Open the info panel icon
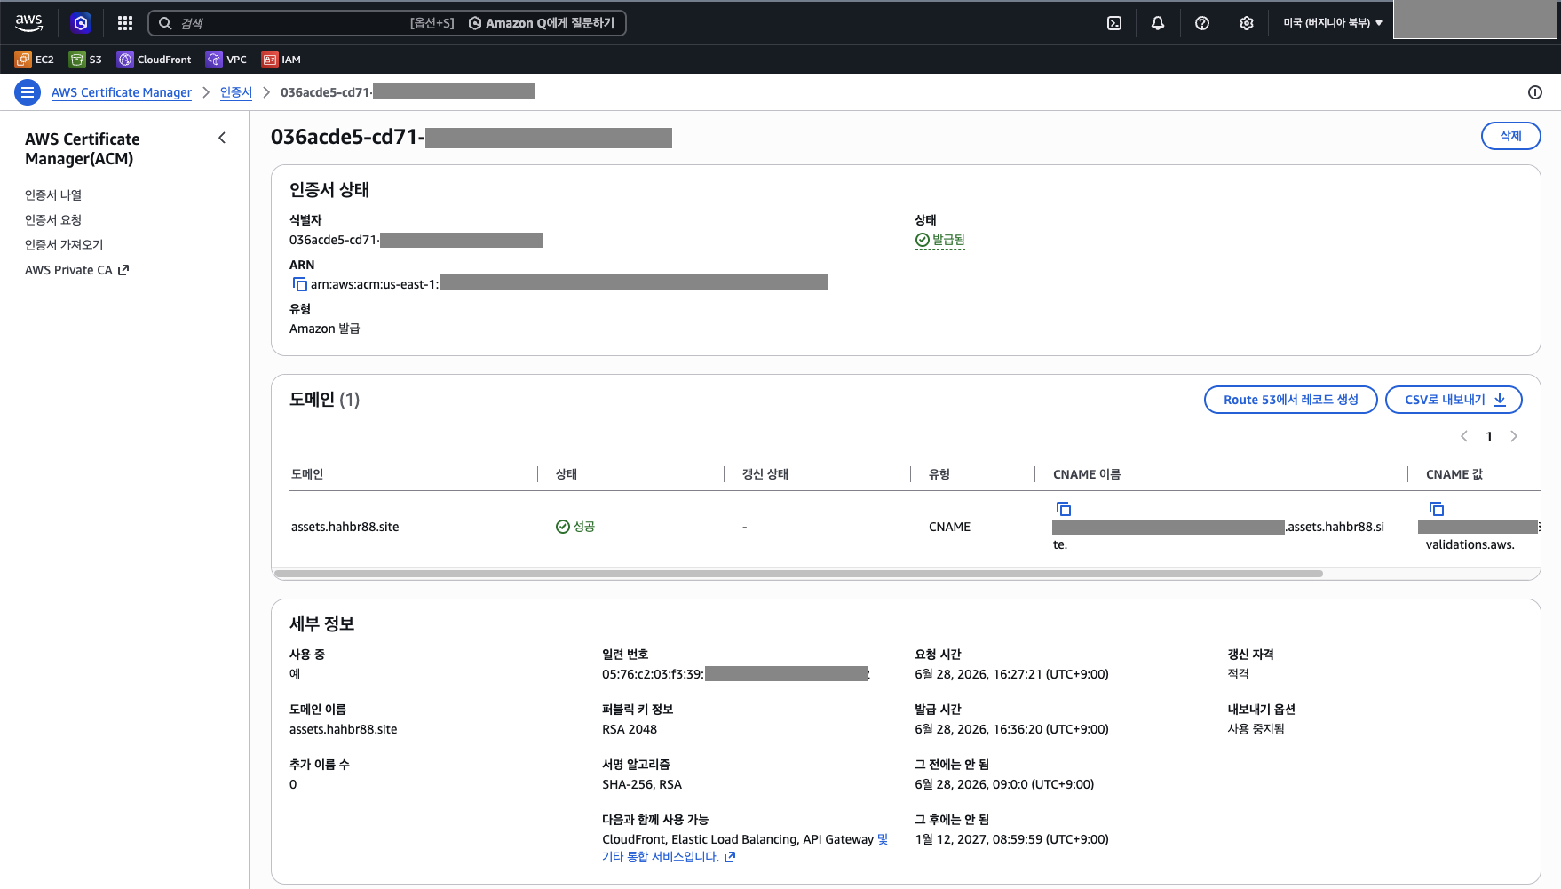The image size is (1561, 889). [x=1535, y=92]
